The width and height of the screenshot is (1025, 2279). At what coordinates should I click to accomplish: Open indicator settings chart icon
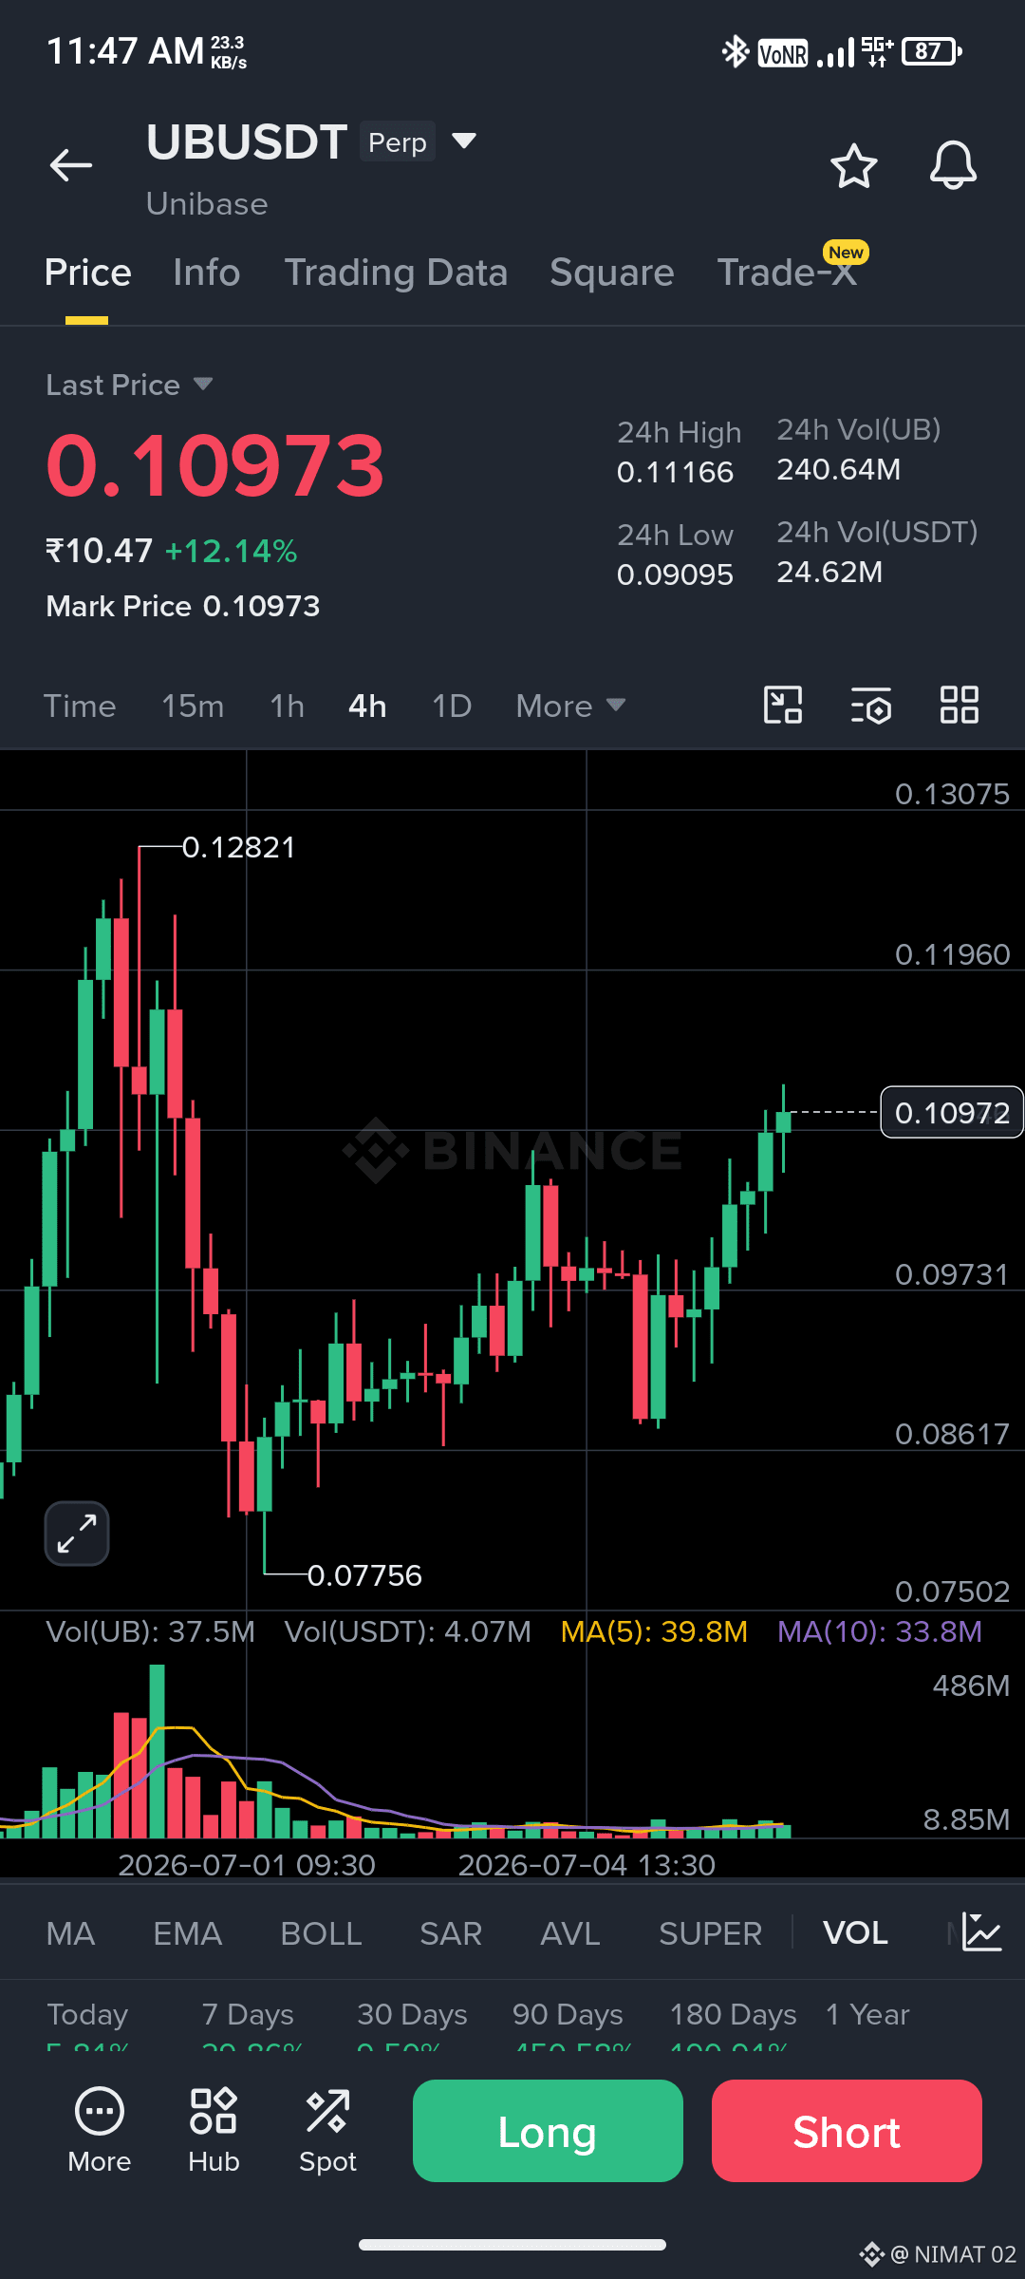coord(981,1932)
